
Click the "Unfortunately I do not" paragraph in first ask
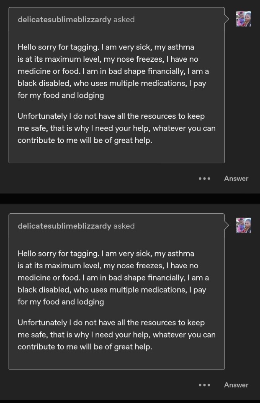click(x=116, y=128)
